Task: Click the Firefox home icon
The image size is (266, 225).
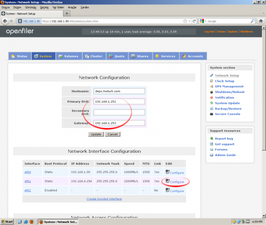Action: (x=261, y=21)
